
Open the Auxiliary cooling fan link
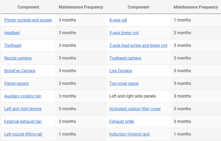coord(23,96)
